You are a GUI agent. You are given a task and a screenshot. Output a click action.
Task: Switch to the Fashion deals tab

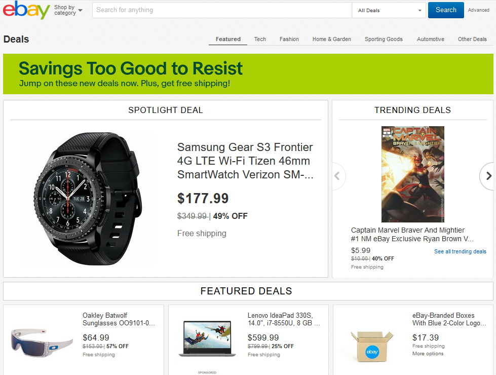[289, 39]
